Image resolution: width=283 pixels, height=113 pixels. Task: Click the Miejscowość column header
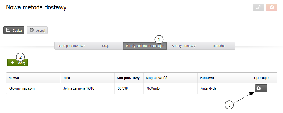click(156, 78)
